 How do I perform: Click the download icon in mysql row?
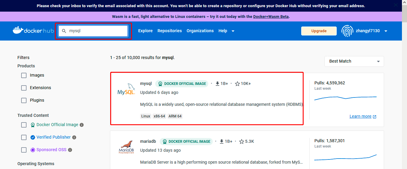pyautogui.click(x=218, y=84)
